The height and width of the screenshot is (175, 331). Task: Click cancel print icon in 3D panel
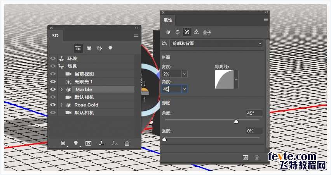click(x=114, y=143)
